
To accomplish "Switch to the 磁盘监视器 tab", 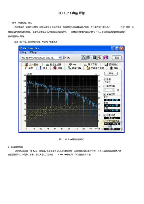I will (54, 64).
